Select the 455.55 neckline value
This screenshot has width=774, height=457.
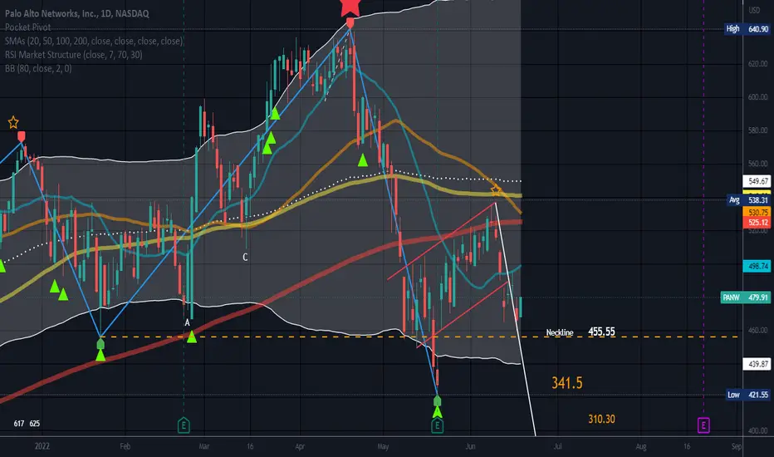click(601, 332)
